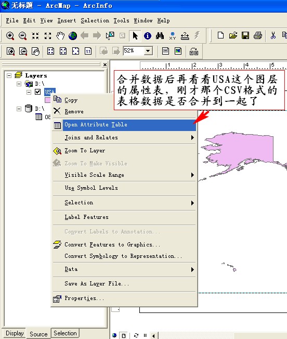Expand the Selection submenu in context menu
The height and width of the screenshot is (339, 287).
[124, 203]
